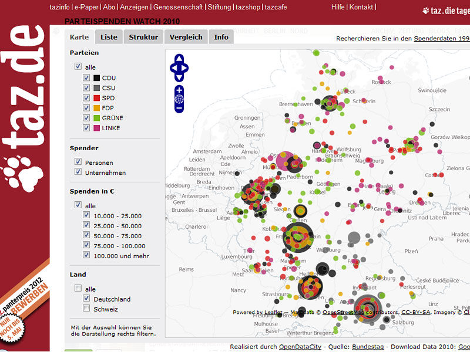Toggle the CDU party checkbox
The image size is (470, 352).
coord(86,77)
